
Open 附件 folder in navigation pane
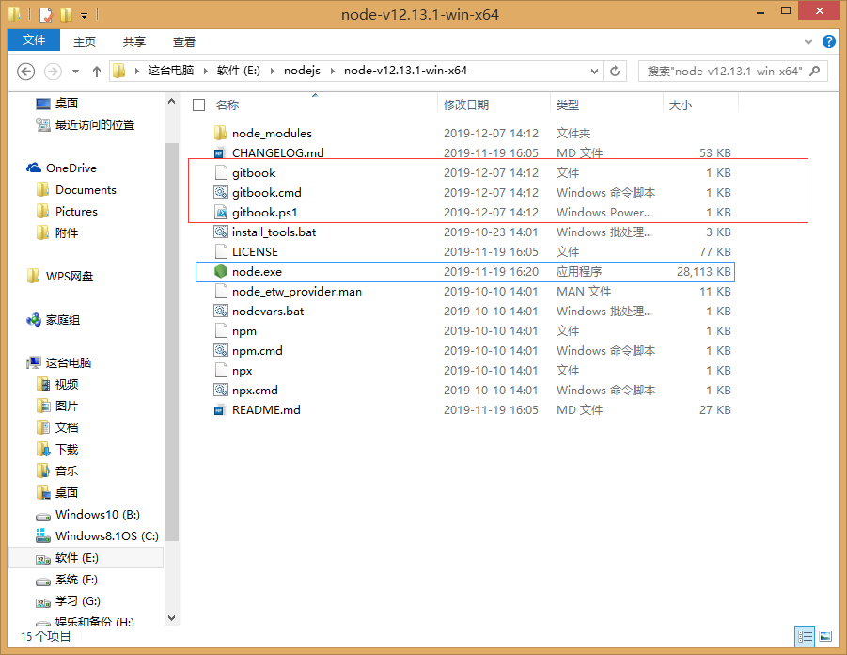[x=66, y=233]
